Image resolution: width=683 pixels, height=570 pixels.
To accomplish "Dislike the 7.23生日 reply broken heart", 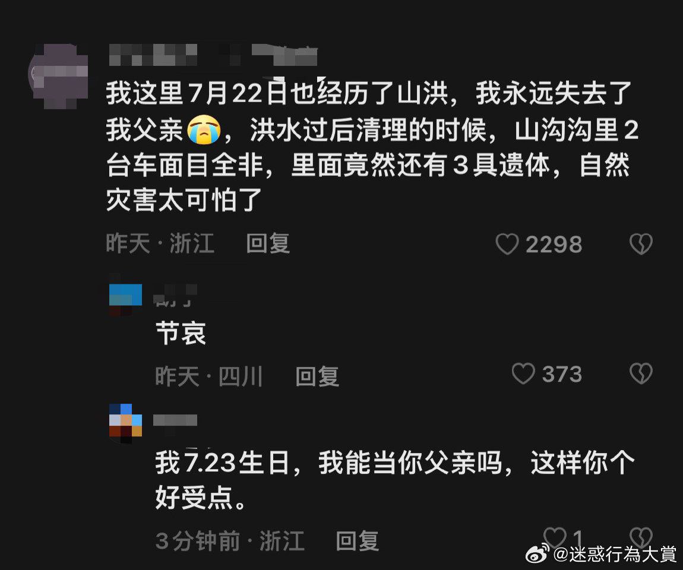I will [x=641, y=537].
